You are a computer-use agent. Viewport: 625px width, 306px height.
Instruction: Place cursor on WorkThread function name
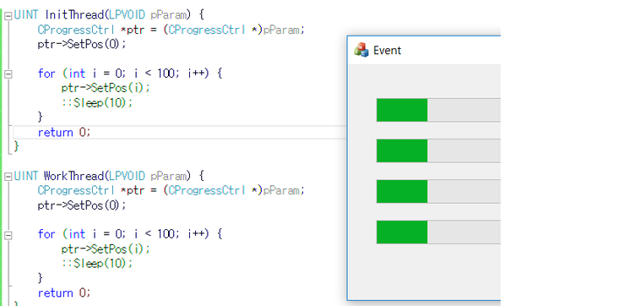(x=73, y=176)
